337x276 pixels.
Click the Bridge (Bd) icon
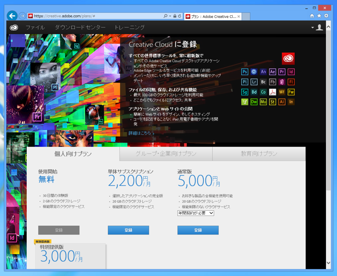254,92
